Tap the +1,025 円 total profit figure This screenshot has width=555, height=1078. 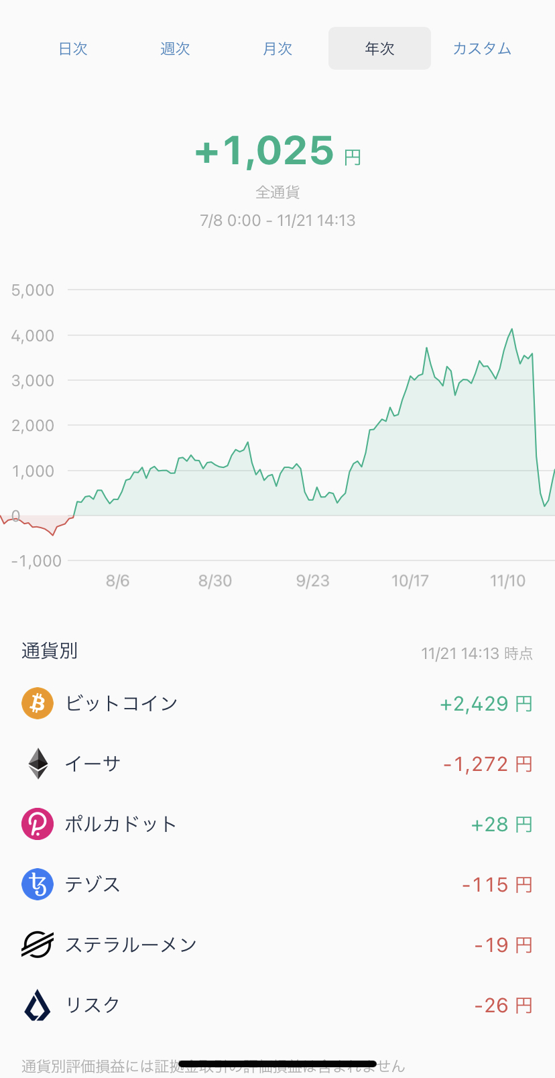tap(277, 150)
